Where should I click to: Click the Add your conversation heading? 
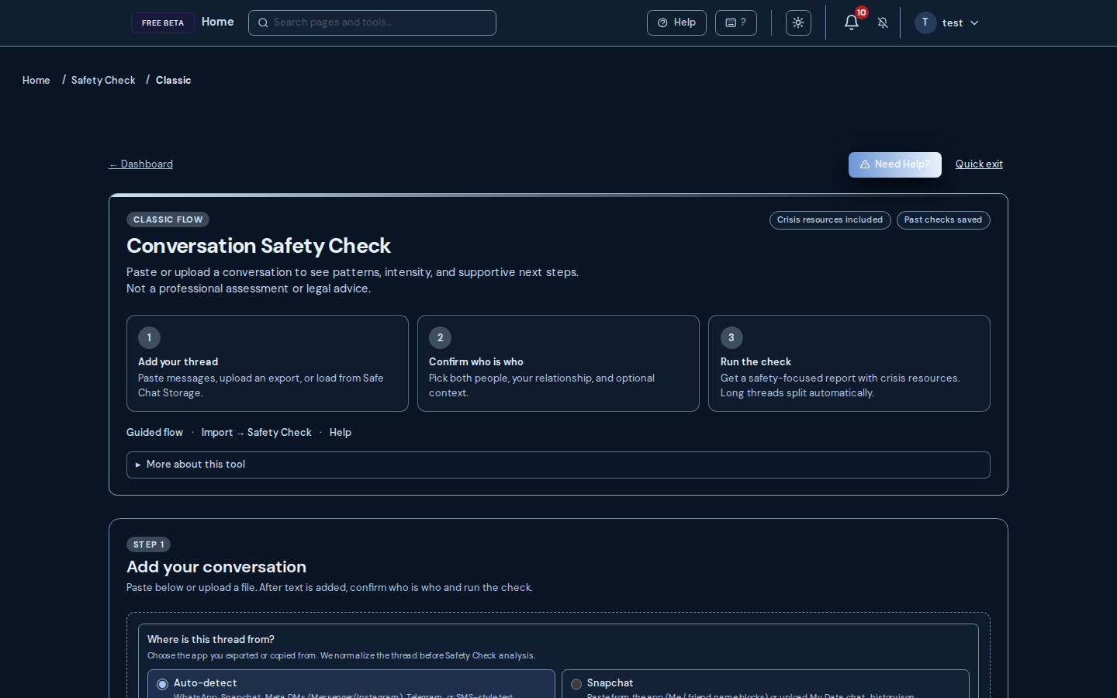216,567
